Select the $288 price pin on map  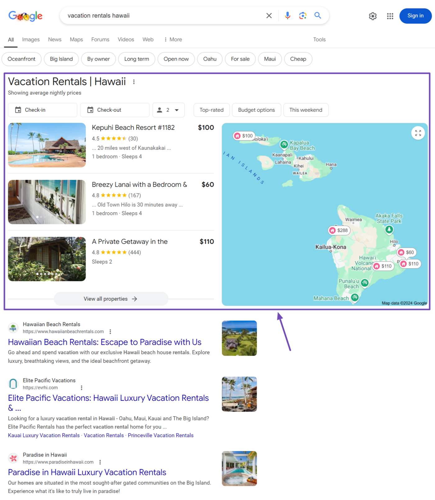(x=339, y=230)
